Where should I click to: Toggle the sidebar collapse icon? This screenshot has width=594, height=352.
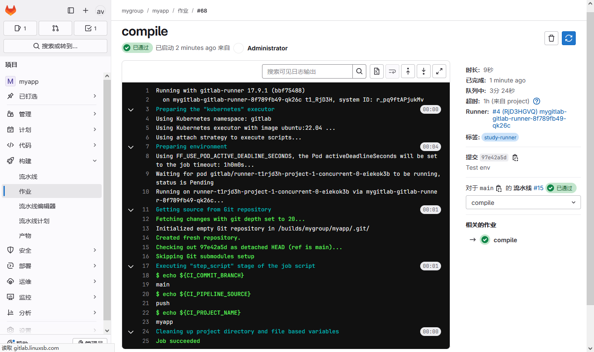click(x=71, y=10)
